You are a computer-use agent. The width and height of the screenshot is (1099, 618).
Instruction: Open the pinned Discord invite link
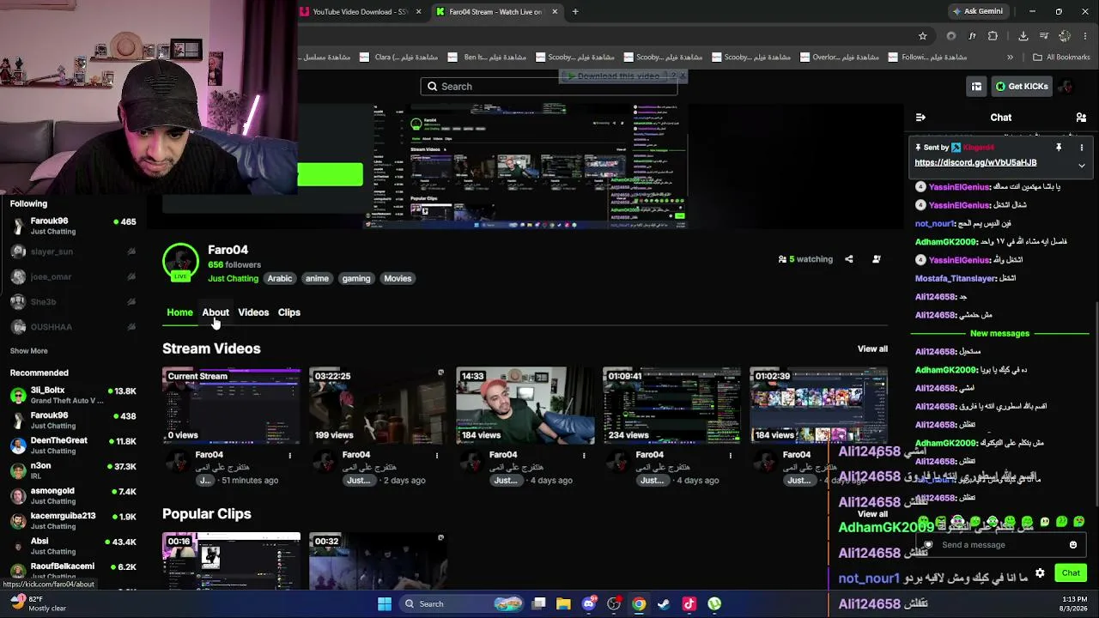click(x=975, y=162)
